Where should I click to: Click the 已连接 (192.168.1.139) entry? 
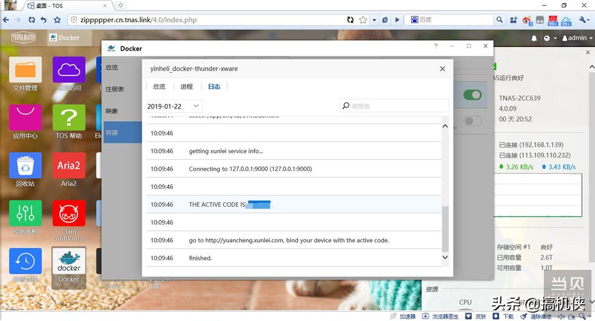click(x=531, y=145)
